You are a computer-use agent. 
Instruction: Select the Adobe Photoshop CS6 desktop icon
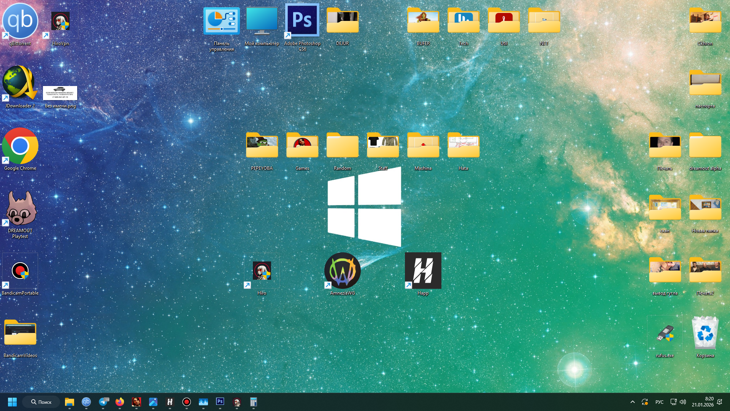coord(302,21)
